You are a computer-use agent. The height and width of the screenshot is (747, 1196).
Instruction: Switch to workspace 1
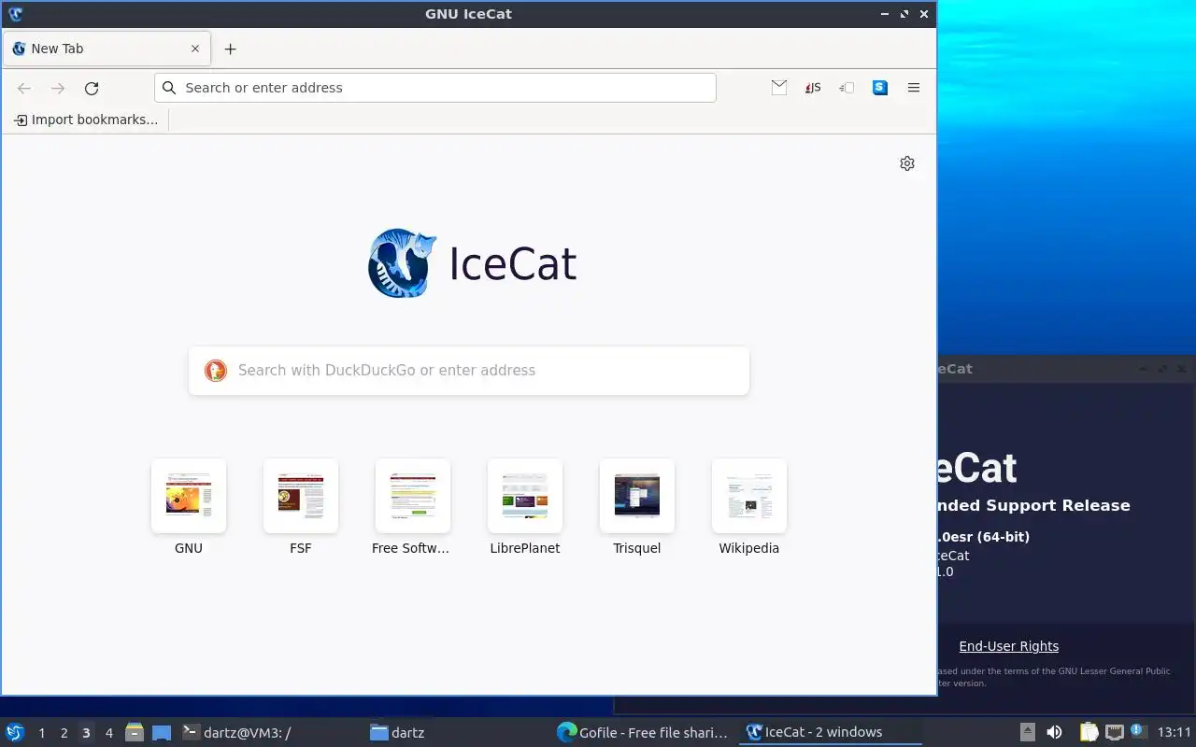point(42,733)
